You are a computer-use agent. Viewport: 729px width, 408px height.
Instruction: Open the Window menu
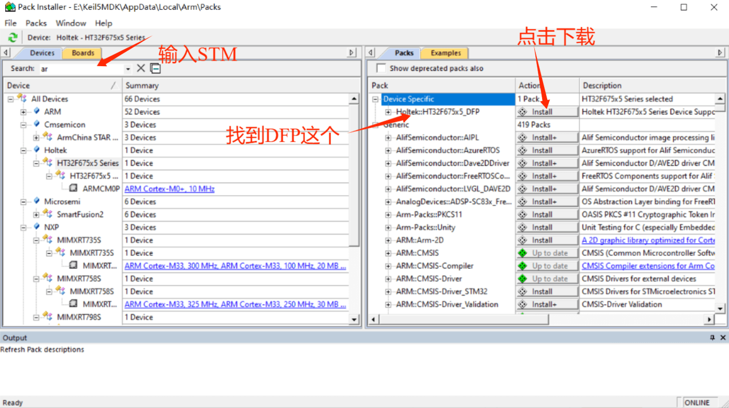tap(71, 23)
